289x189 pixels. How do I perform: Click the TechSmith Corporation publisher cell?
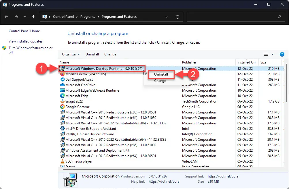[199, 101]
